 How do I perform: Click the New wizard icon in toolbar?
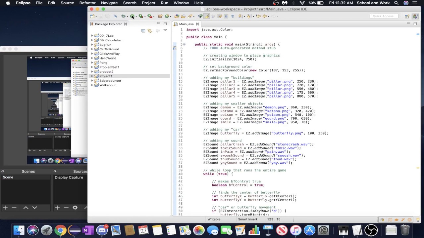(92, 16)
